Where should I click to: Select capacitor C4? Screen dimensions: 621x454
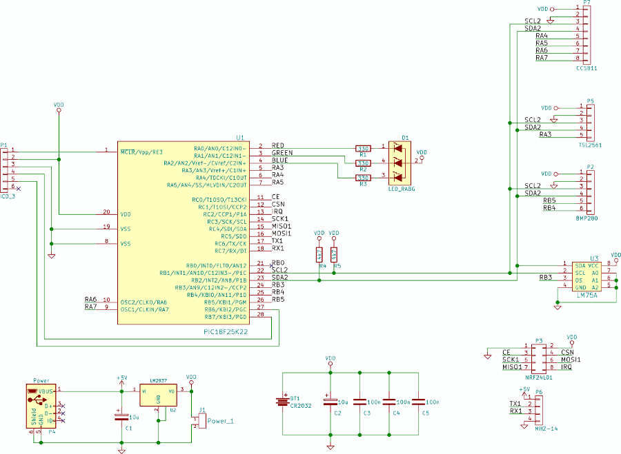tap(389, 402)
